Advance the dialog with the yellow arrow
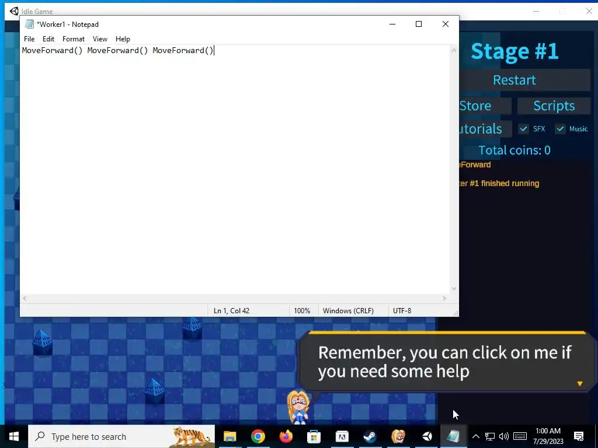This screenshot has width=598, height=448. [580, 384]
